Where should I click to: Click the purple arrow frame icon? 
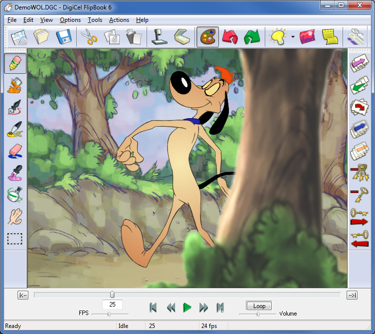pyautogui.click(x=360, y=63)
